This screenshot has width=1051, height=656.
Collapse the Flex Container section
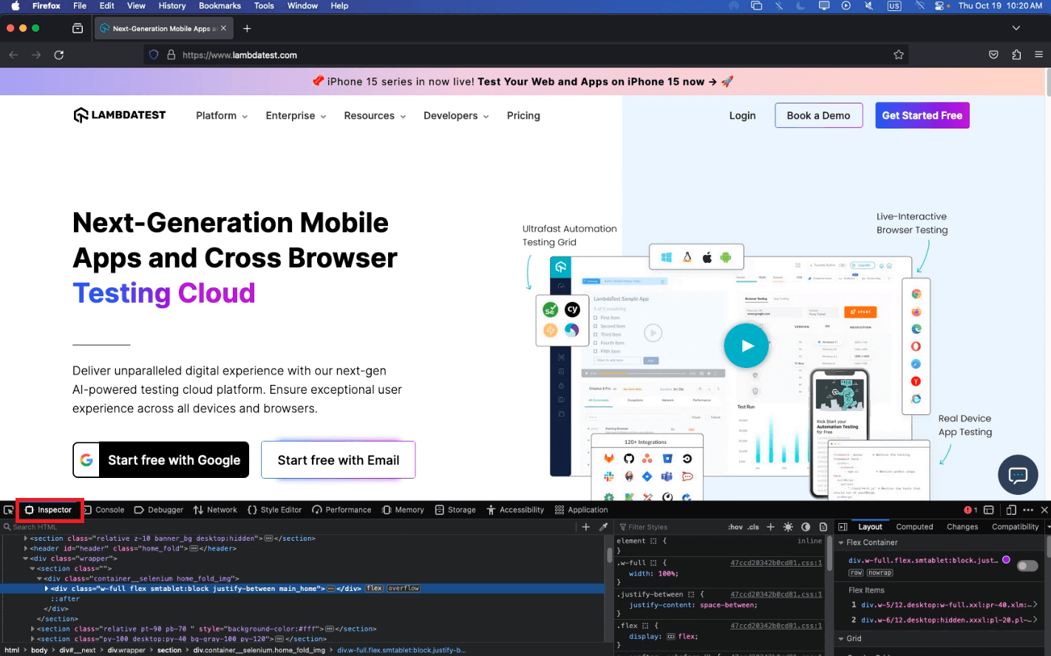click(841, 542)
